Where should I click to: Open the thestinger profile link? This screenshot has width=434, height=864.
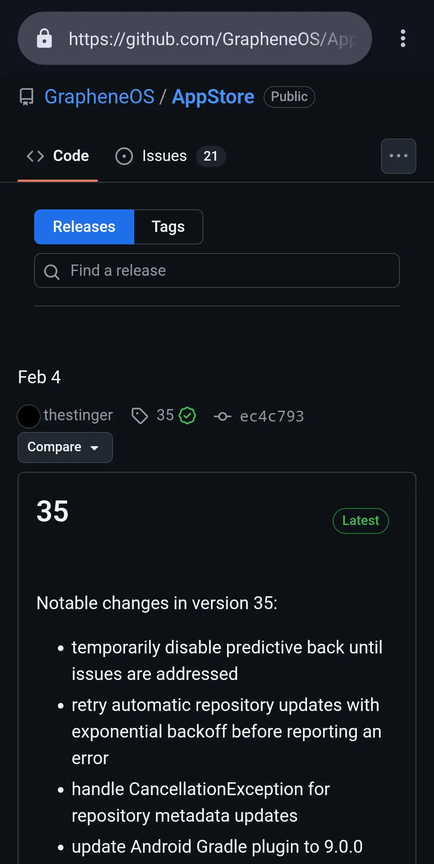(x=78, y=415)
